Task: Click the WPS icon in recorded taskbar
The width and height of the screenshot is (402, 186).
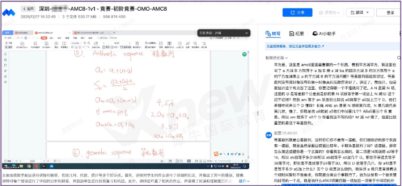Action: point(37,166)
